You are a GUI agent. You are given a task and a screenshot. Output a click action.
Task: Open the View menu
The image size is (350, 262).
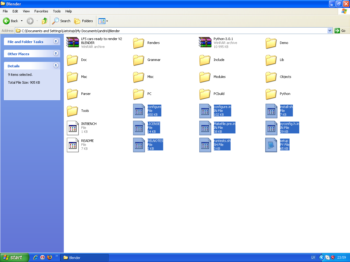(26, 11)
